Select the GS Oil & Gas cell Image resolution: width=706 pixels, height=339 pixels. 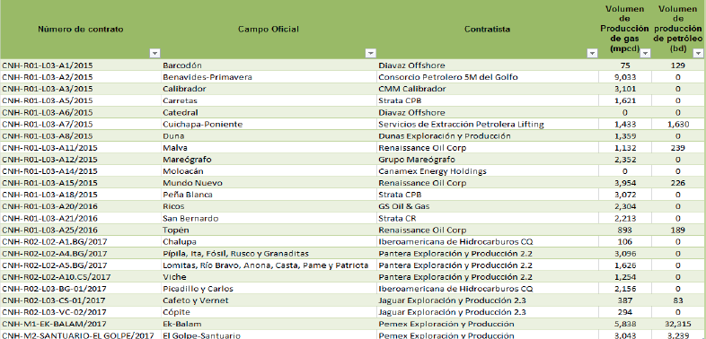click(x=488, y=206)
